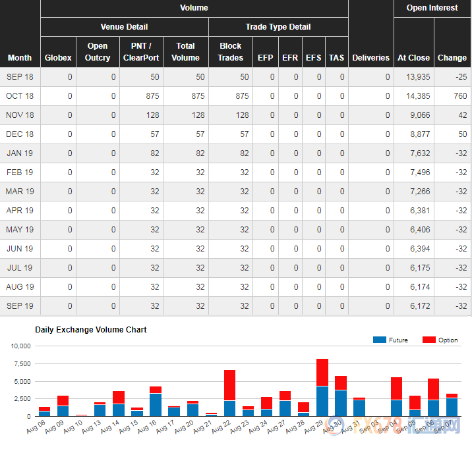The image size is (472, 449).
Task: Click the EFR column header
Action: pyautogui.click(x=290, y=58)
